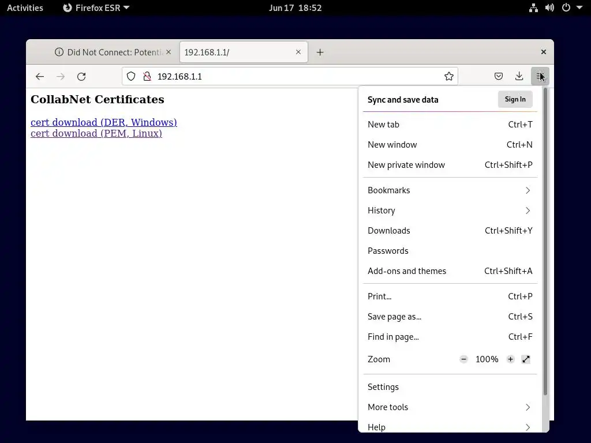Viewport: 591px width, 443px height.
Task: Open the clock showing Jun 17 18:52
Action: [295, 7]
